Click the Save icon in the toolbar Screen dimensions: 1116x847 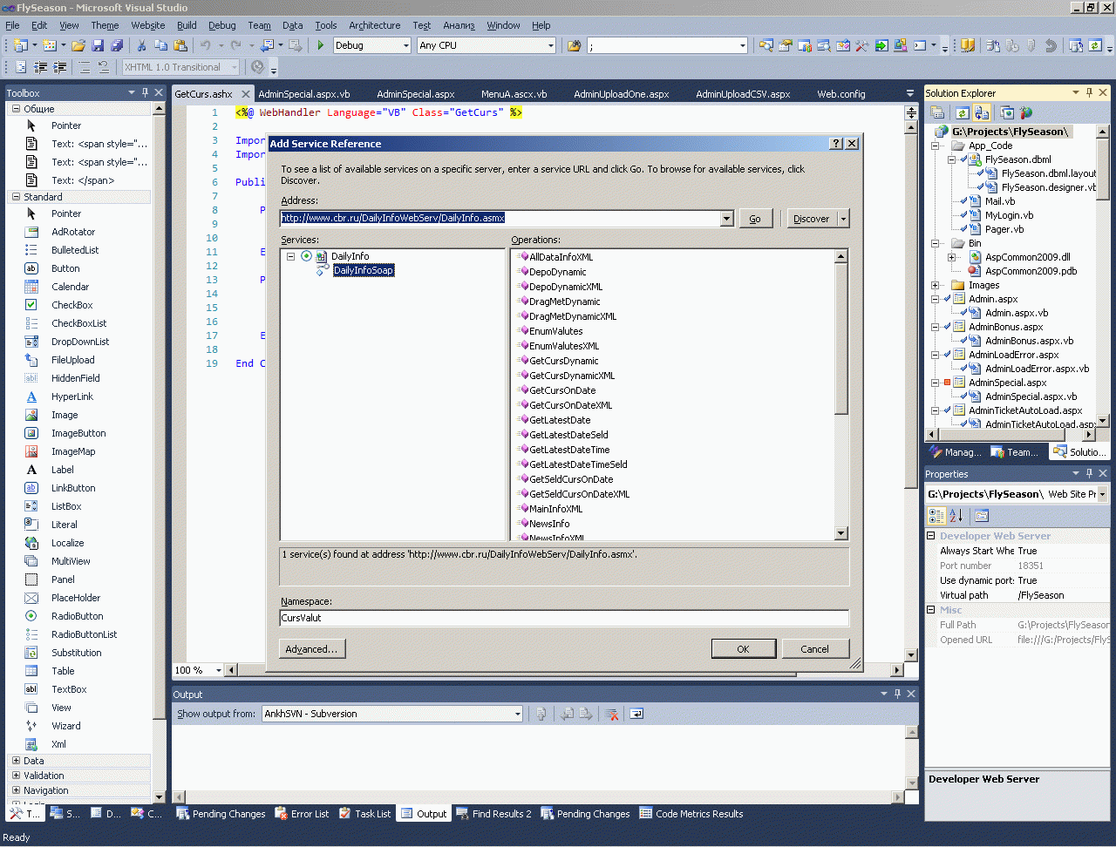[98, 45]
